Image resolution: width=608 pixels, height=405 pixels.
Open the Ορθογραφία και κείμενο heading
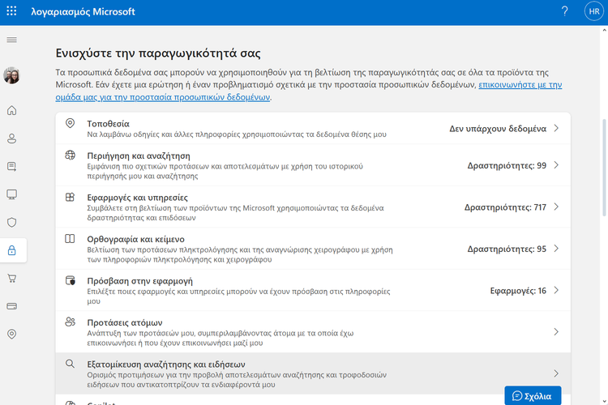[x=135, y=239]
